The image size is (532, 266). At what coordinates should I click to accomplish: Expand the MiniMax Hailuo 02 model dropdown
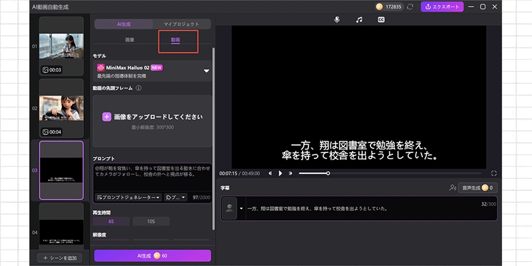[x=206, y=71]
